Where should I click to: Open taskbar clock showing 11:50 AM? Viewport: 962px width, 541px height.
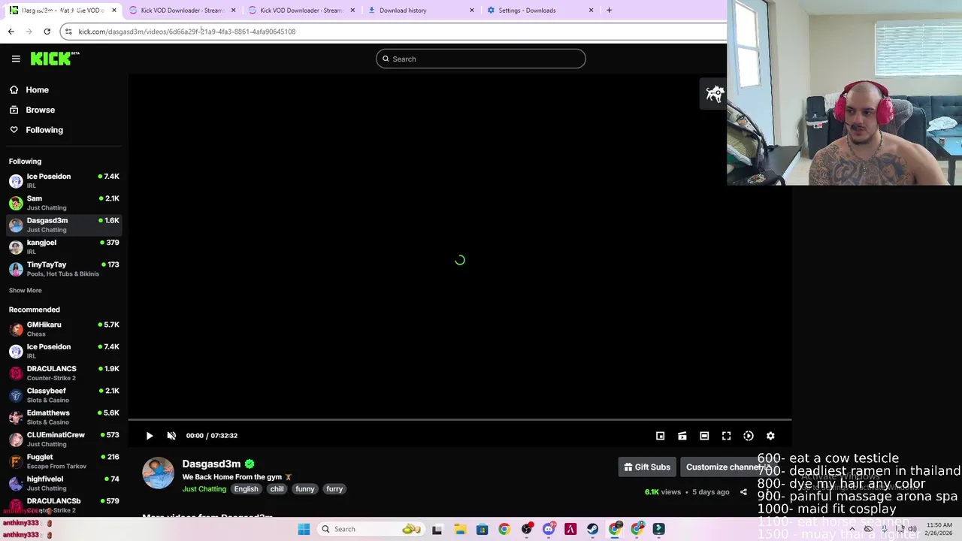(939, 529)
